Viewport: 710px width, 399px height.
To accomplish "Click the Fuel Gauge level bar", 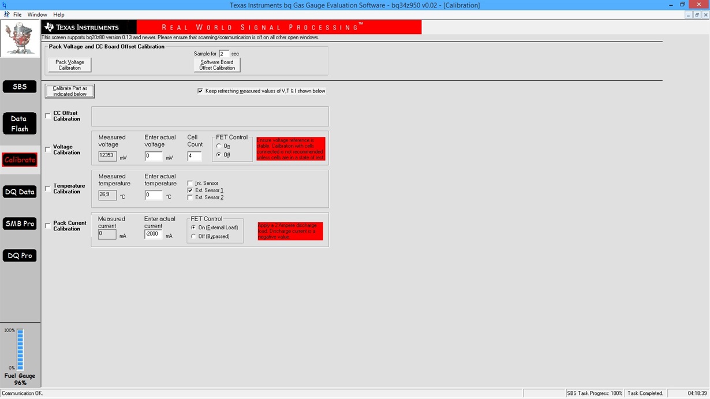I will (20, 350).
